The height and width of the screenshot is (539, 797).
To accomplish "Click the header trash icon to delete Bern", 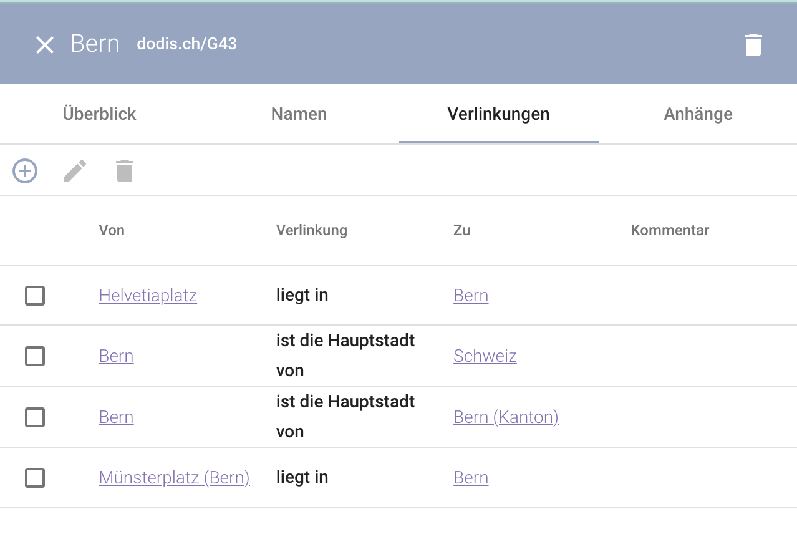I will tap(753, 45).
